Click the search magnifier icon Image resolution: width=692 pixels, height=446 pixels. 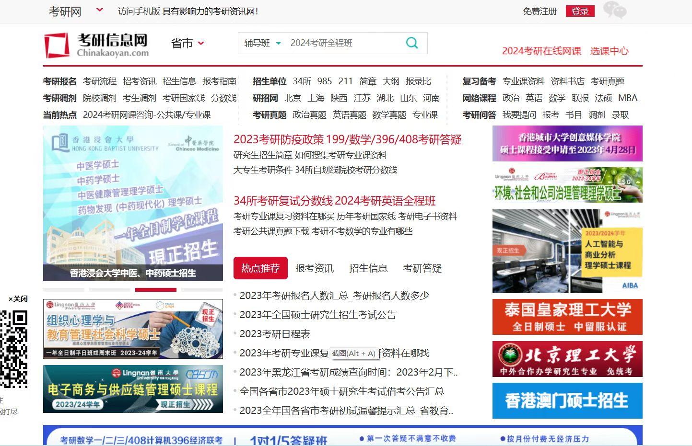tap(412, 43)
